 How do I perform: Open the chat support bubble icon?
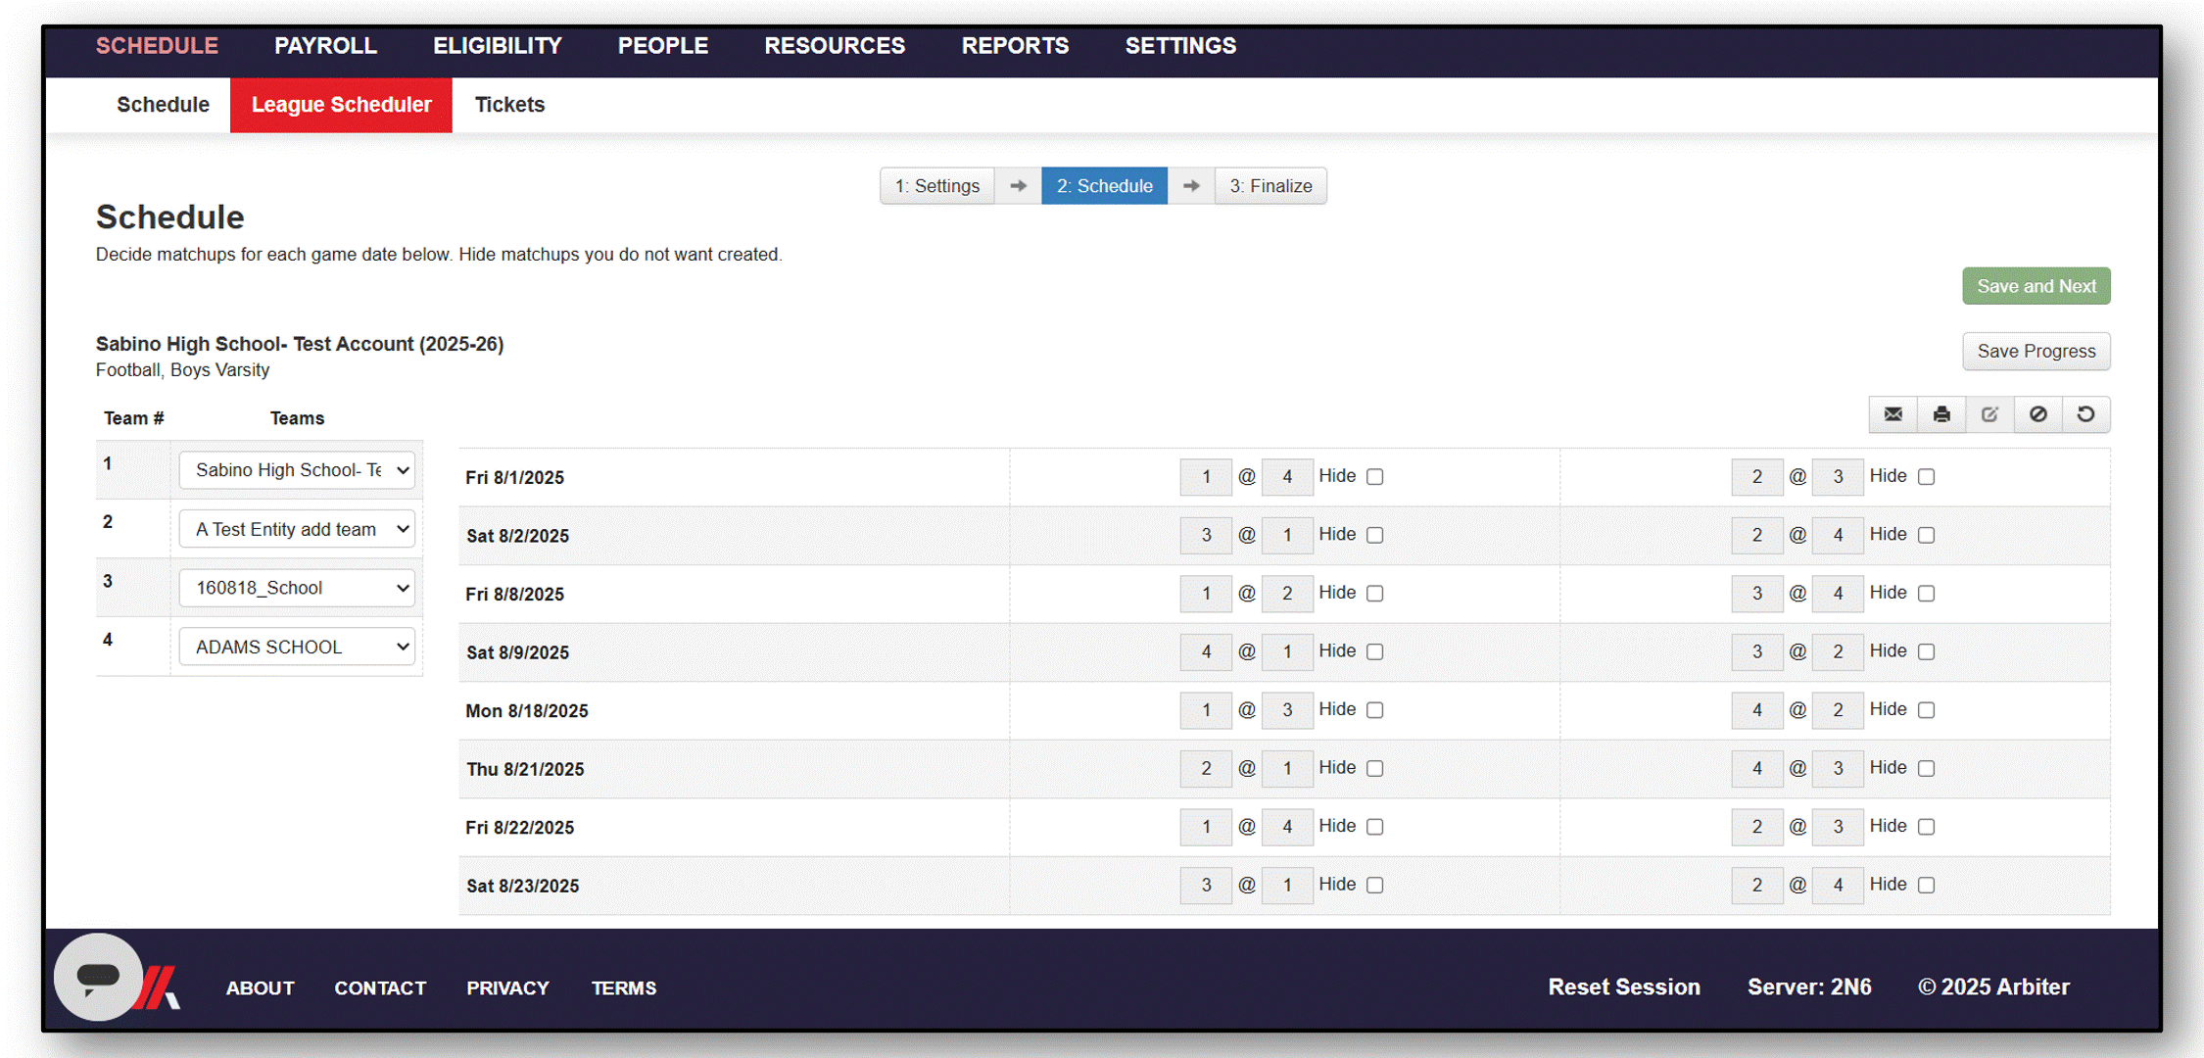click(x=98, y=978)
